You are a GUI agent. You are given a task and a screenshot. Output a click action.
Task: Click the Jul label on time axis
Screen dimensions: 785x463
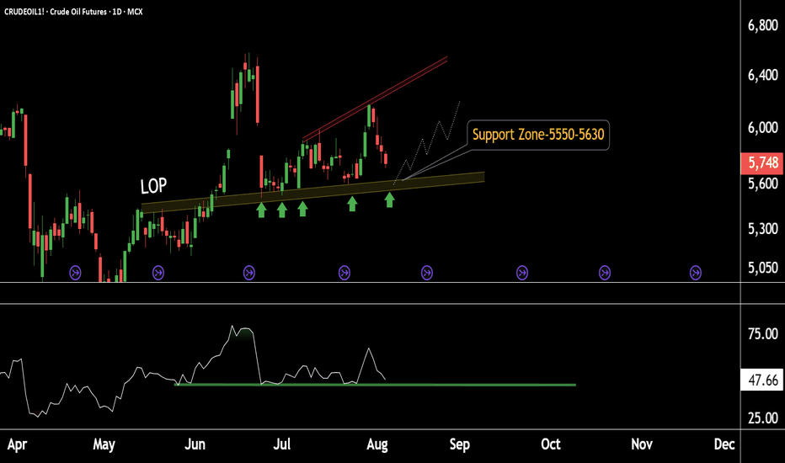[282, 444]
